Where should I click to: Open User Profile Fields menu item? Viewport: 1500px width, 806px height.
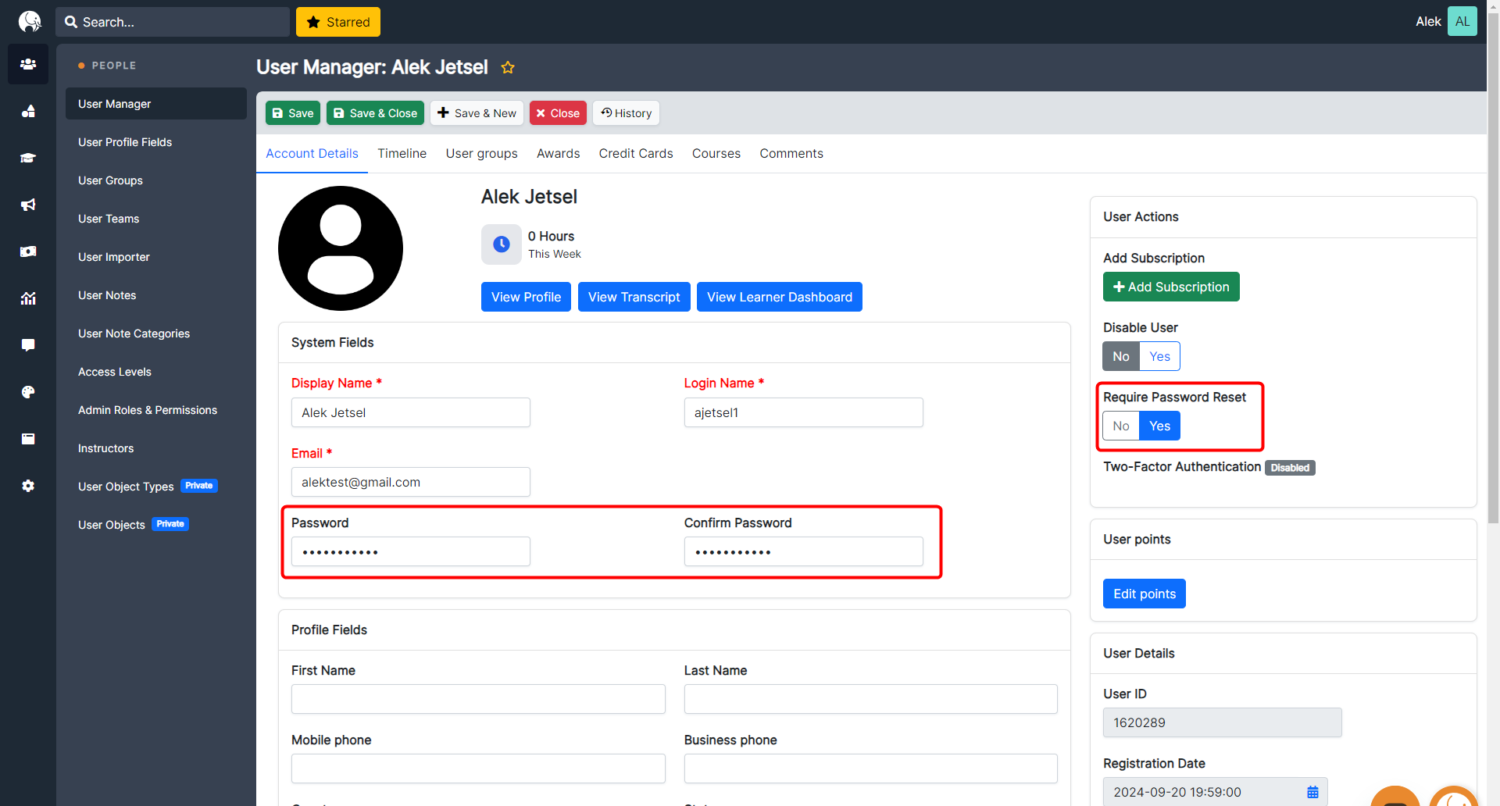pyautogui.click(x=156, y=142)
